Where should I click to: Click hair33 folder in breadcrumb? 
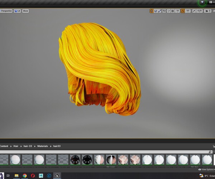57,146
